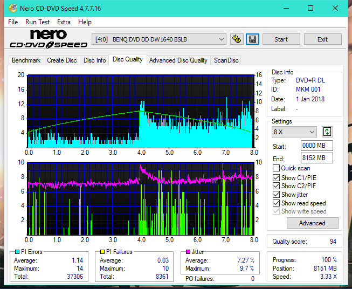352x289 pixels.
Task: Open the Run Test menu
Action: click(37, 22)
